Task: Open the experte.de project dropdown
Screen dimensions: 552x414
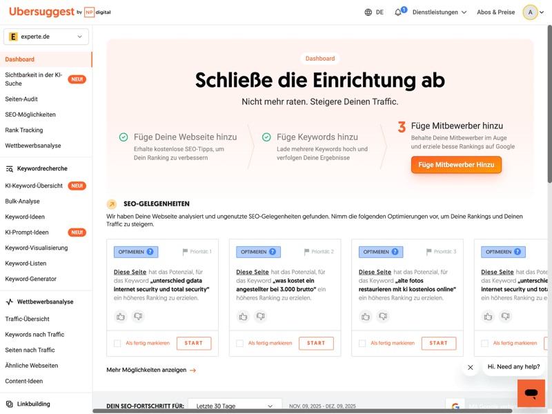Action: click(x=46, y=37)
